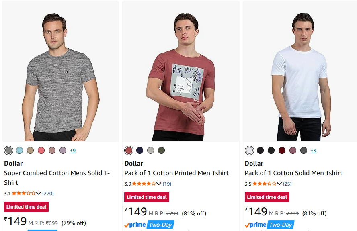Viewport: 357px width, 231px height.
Task: Click white t-shirt product image
Action: (x=300, y=72)
